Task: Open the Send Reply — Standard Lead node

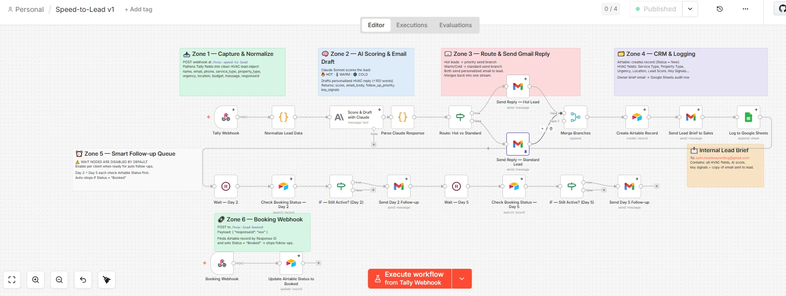Action: 518,144
